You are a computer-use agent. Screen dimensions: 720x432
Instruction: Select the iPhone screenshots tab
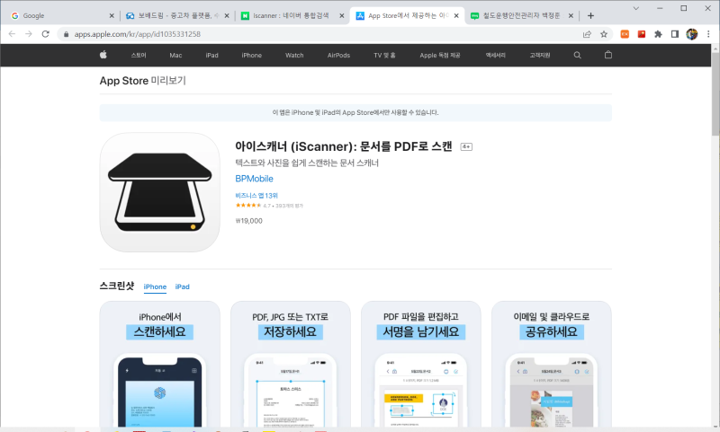[155, 287]
